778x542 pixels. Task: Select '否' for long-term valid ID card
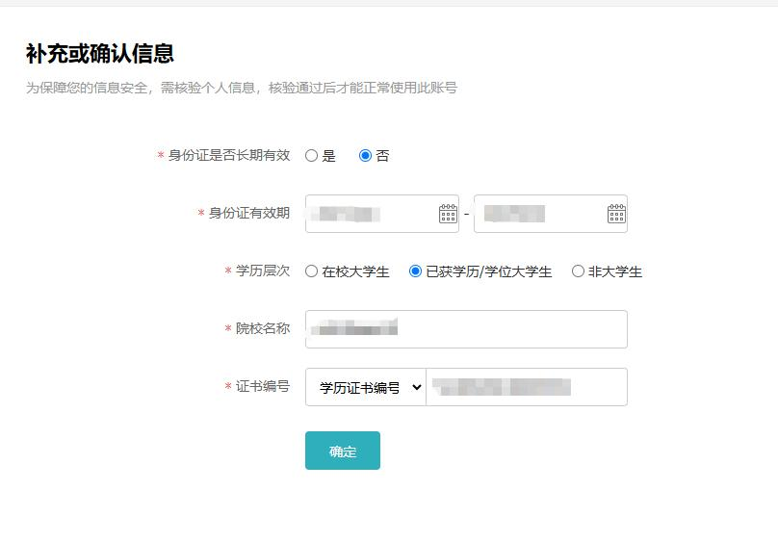click(365, 156)
